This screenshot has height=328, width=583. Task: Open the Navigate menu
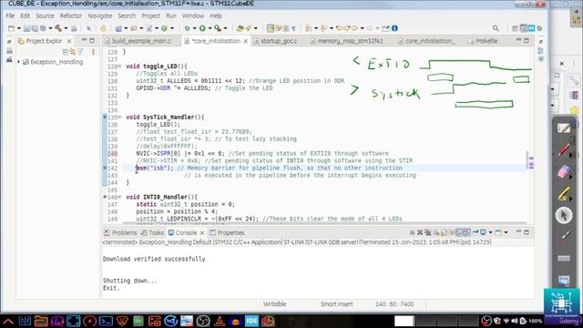pyautogui.click(x=99, y=15)
